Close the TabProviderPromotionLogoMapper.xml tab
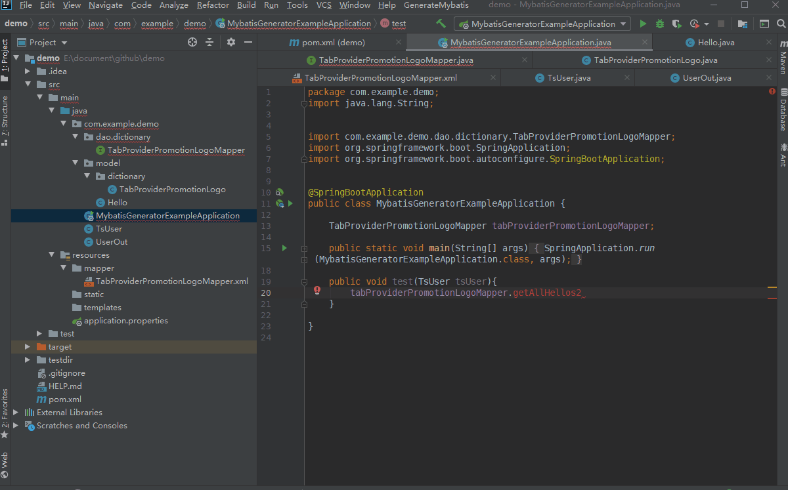This screenshot has width=788, height=490. pos(493,77)
